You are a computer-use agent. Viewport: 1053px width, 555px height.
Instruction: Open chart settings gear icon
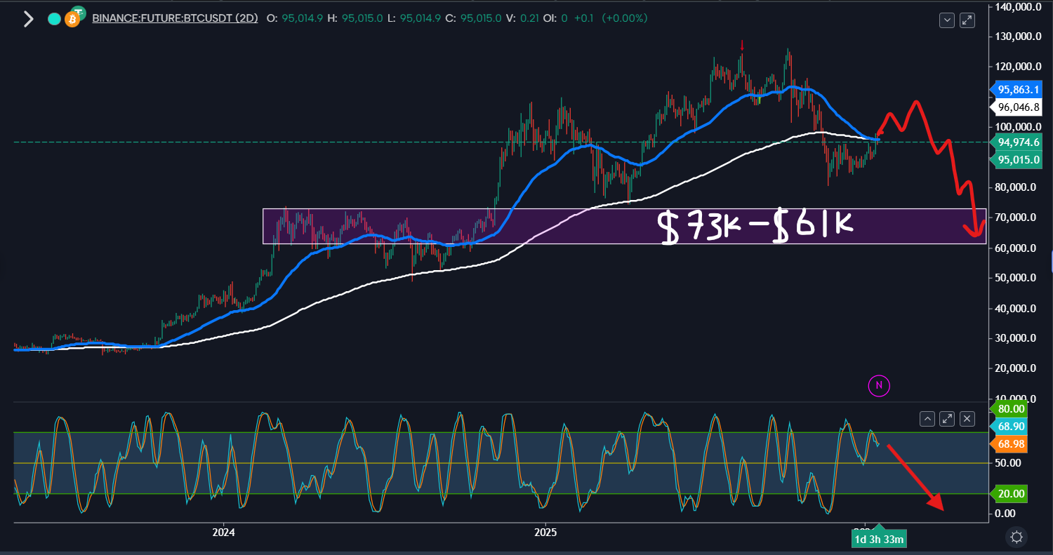(1017, 538)
